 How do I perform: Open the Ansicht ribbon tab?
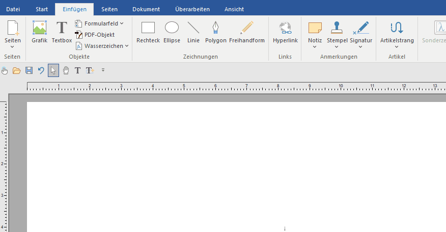[x=234, y=9]
